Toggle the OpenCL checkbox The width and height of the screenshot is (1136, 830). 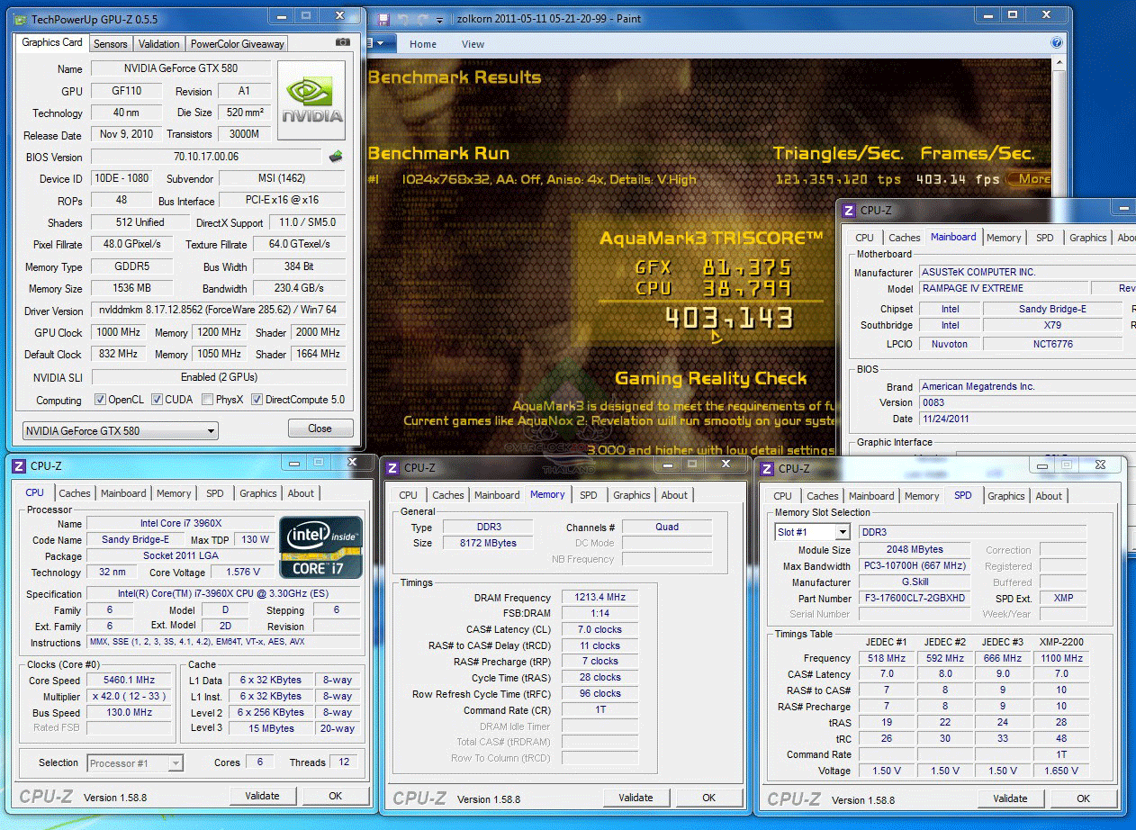[100, 400]
